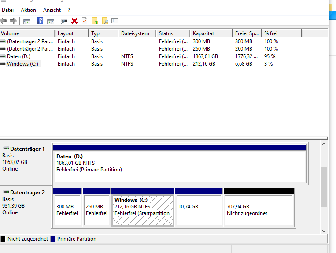Click the folder with green arrow icon
Viewport: 336px width, 253px height.
coord(95,21)
